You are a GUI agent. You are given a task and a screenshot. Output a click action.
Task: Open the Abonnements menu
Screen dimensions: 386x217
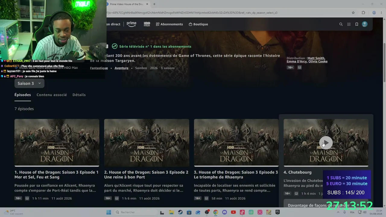[x=169, y=24]
